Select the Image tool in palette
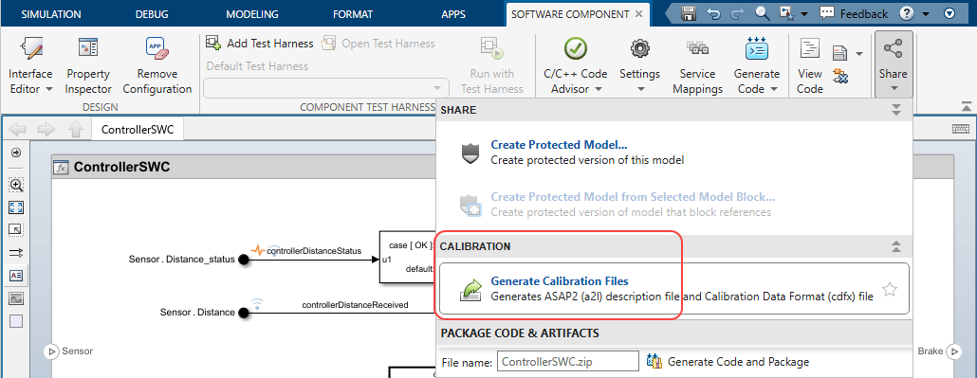 pyautogui.click(x=17, y=298)
